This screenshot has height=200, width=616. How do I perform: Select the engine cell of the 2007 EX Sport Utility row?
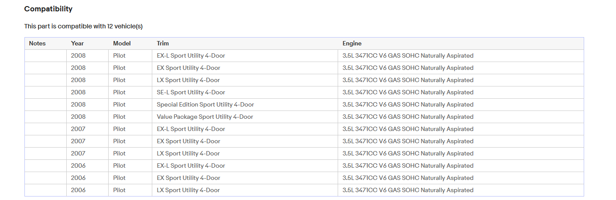point(461,141)
